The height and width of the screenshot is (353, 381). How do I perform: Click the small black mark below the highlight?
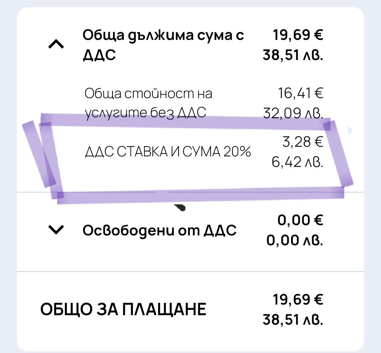point(181,208)
